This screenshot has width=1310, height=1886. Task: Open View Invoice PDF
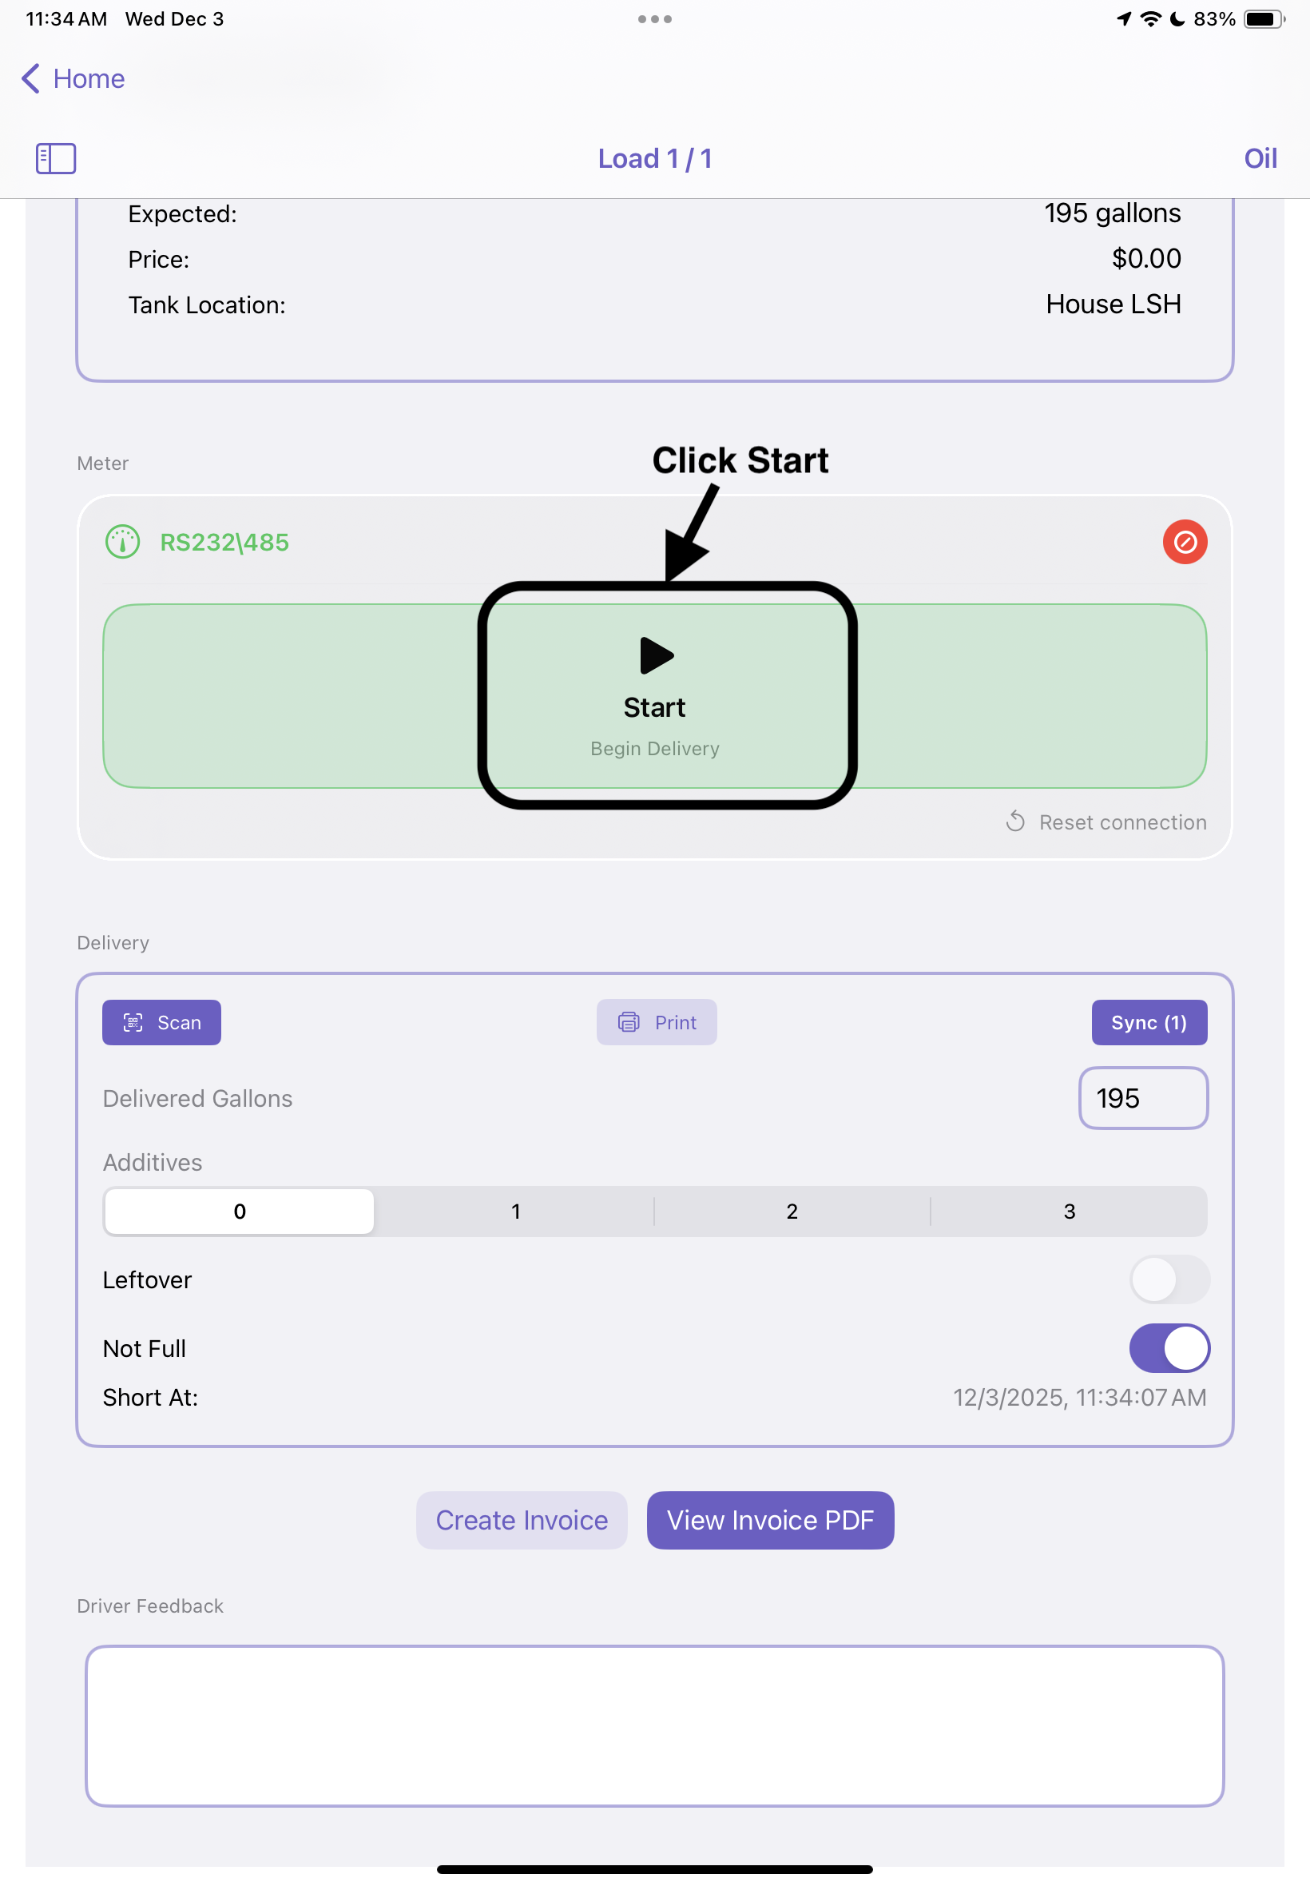tap(770, 1520)
